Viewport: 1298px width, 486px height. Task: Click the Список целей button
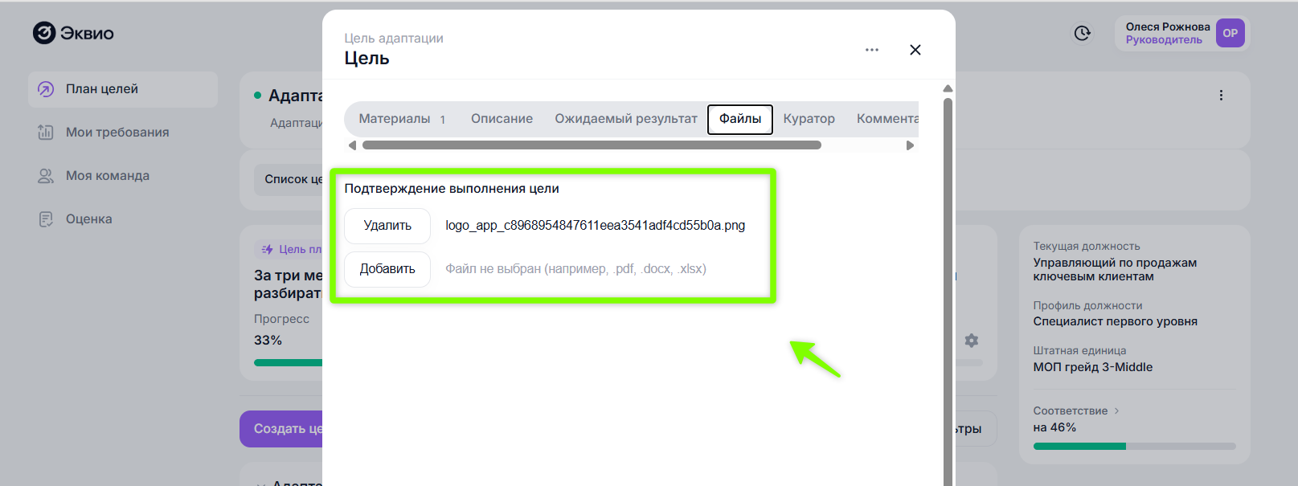click(x=289, y=179)
